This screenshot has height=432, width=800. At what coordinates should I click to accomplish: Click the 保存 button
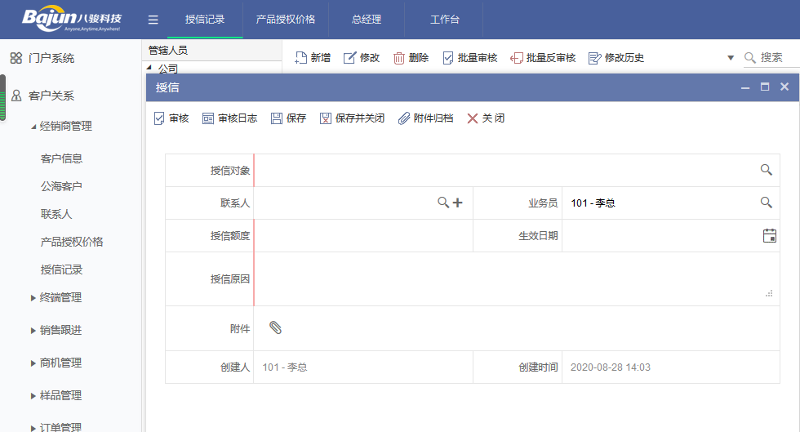288,118
